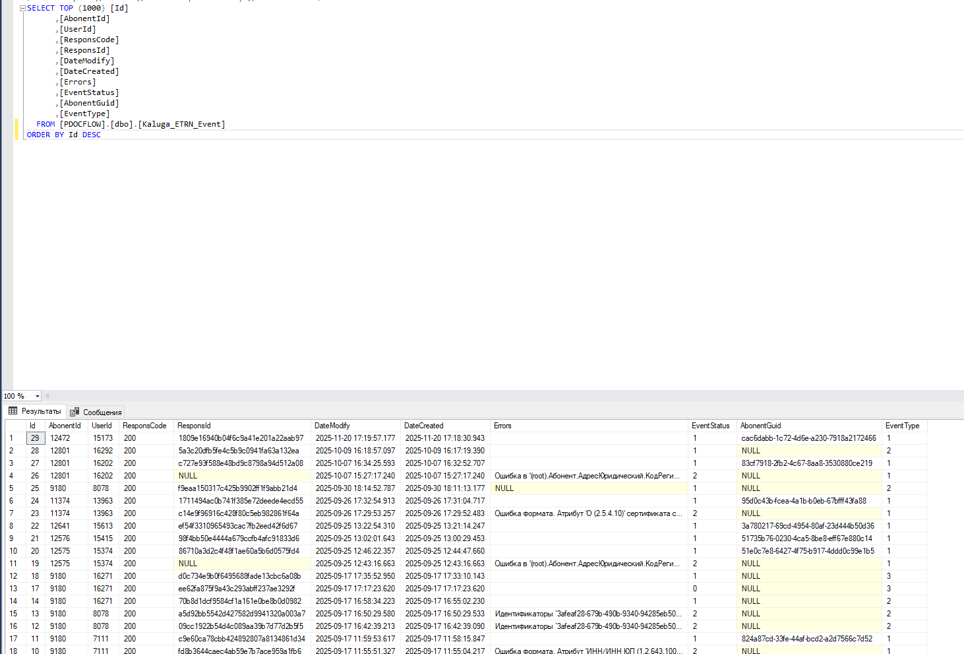Select the EventStatus column header
964x654 pixels.
click(712, 426)
